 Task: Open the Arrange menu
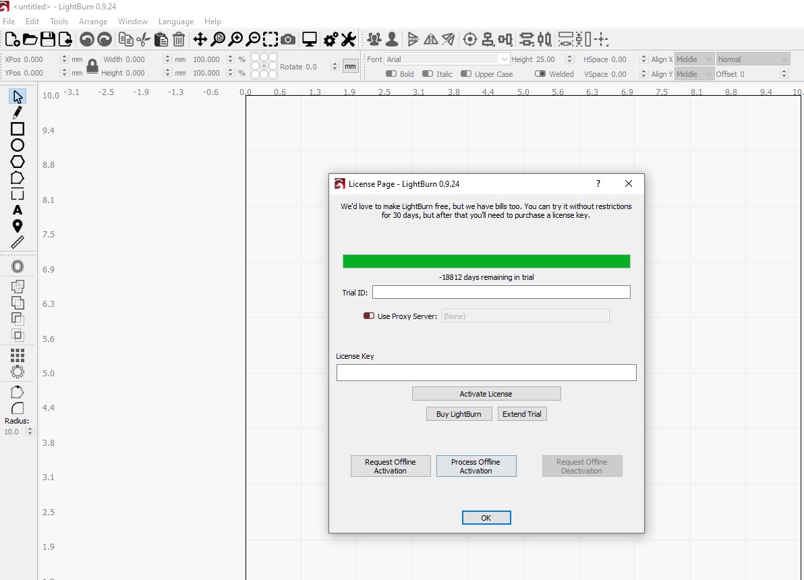[93, 21]
